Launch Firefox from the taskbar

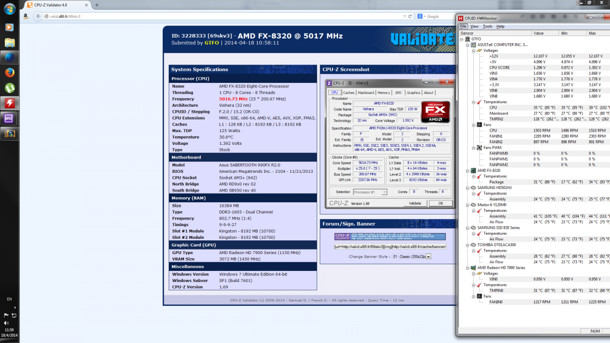(9, 72)
